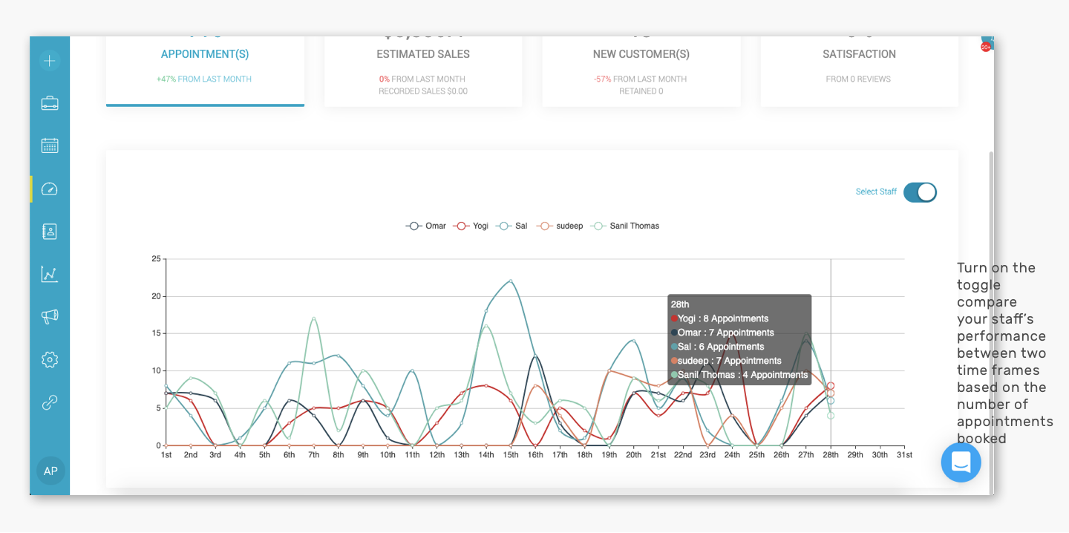Click 'RECORDED SALES $0.00' text
1069x533 pixels.
423,91
